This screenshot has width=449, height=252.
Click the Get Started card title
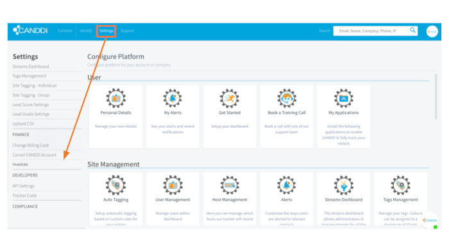[x=230, y=113]
